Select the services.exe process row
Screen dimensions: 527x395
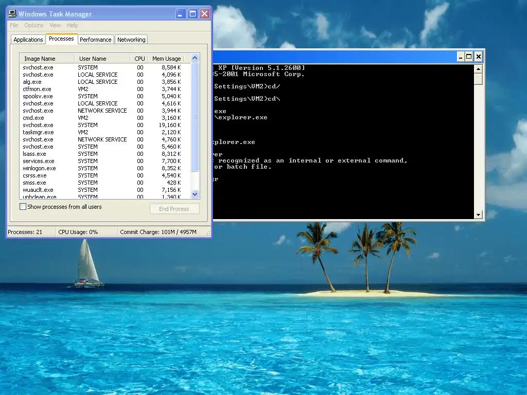coord(105,161)
